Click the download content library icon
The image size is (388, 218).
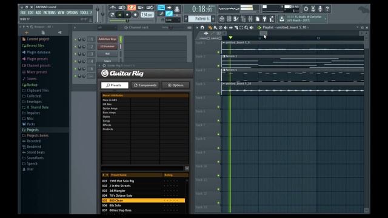coord(281,19)
